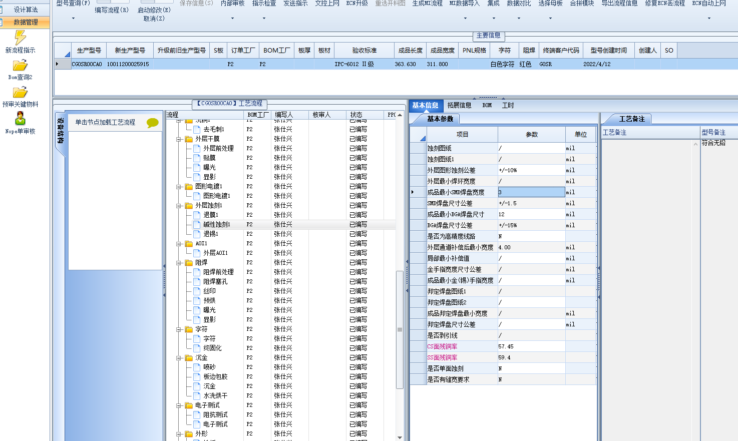This screenshot has width=738, height=441.
Task: Click the 外层蚀刻1 folder icon
Action: point(189,205)
